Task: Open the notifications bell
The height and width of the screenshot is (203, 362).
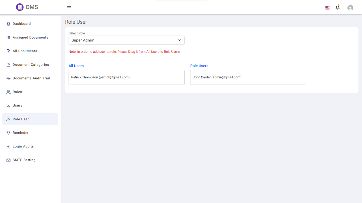Action: (337, 8)
